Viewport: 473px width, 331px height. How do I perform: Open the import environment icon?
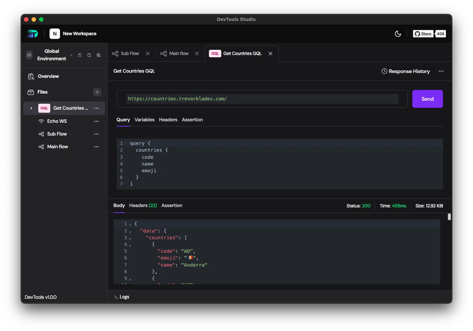[80, 55]
